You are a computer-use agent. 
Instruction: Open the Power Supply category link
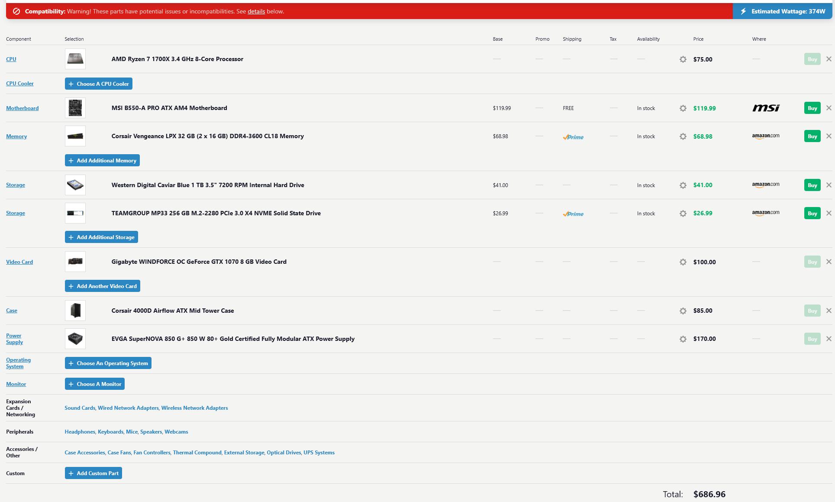(x=14, y=339)
